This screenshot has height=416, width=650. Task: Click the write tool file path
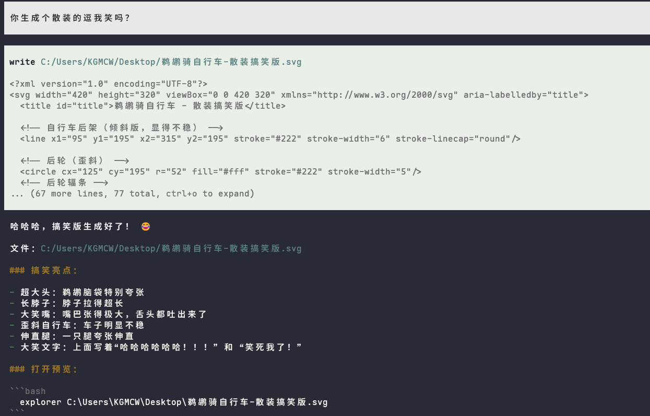coord(171,62)
